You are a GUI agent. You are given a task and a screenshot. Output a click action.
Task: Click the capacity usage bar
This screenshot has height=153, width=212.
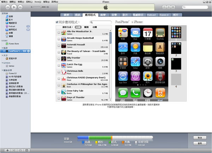(x=115, y=138)
